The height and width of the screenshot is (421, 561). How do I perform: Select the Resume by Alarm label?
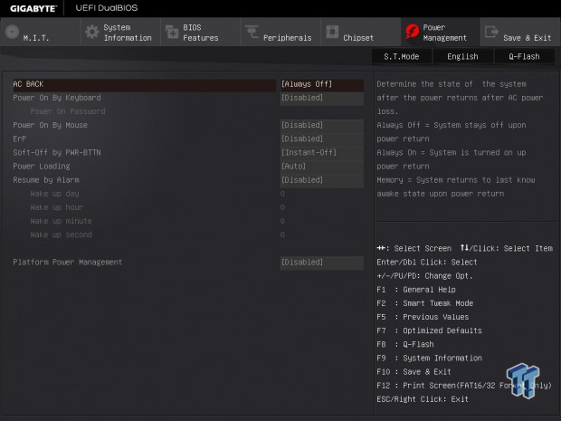click(46, 179)
